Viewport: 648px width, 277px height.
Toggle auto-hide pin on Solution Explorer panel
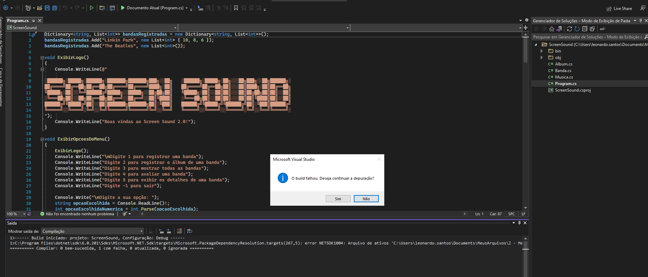click(640, 21)
